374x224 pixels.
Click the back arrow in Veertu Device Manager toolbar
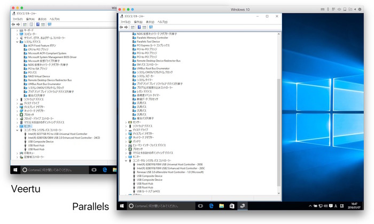(x=13, y=25)
